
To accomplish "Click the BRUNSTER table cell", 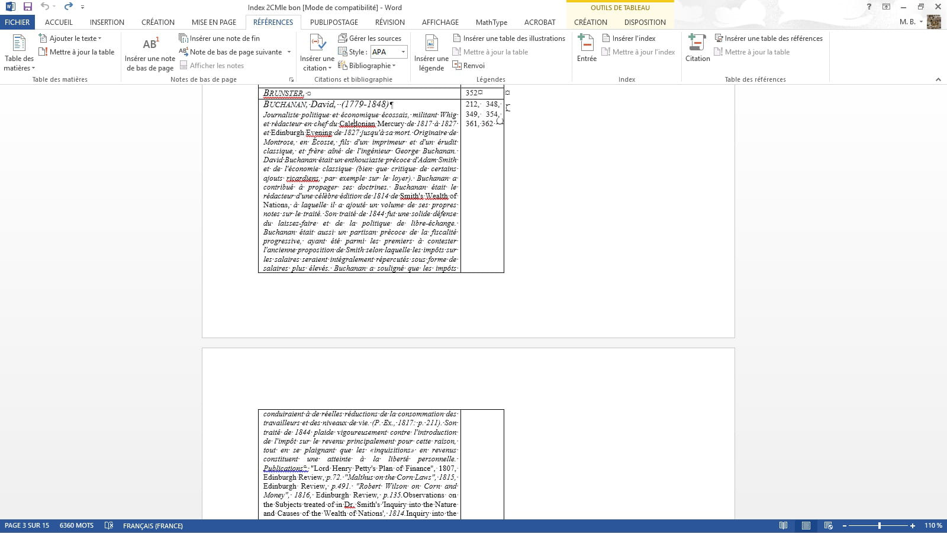I will pos(359,93).
